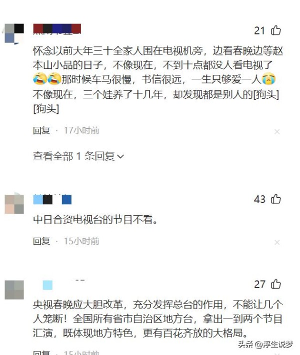Expand 查看全部 1 条回复
This screenshot has width=300, height=355.
[x=78, y=156]
